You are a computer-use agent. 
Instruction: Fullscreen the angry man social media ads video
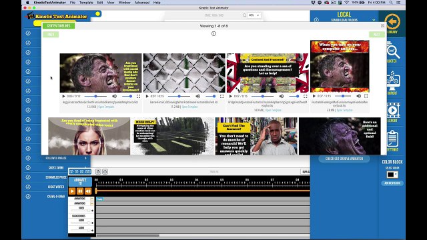(138, 96)
